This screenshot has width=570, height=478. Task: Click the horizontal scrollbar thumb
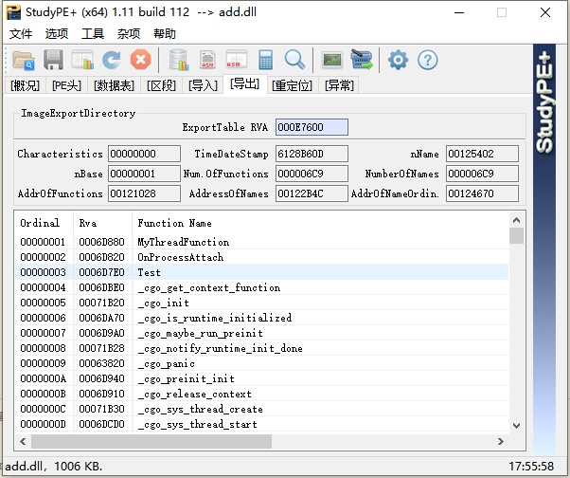pyautogui.click(x=151, y=442)
